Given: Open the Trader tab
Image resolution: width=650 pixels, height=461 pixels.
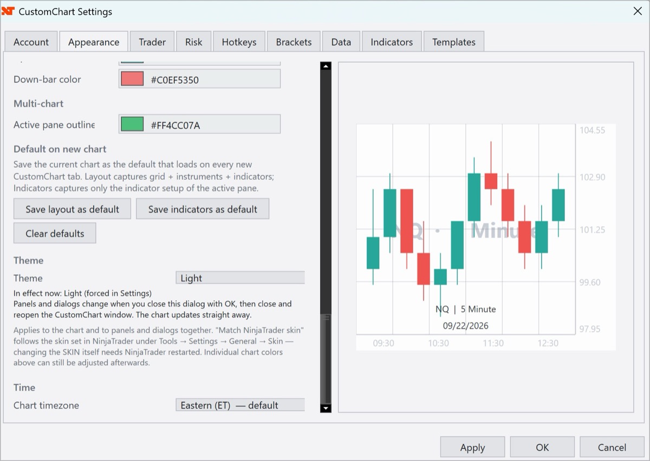Looking at the screenshot, I should tap(152, 42).
